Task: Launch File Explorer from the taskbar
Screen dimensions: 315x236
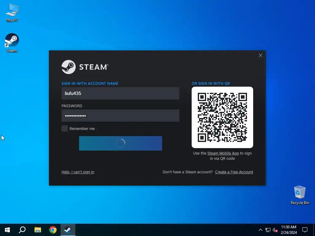Action: point(38,230)
